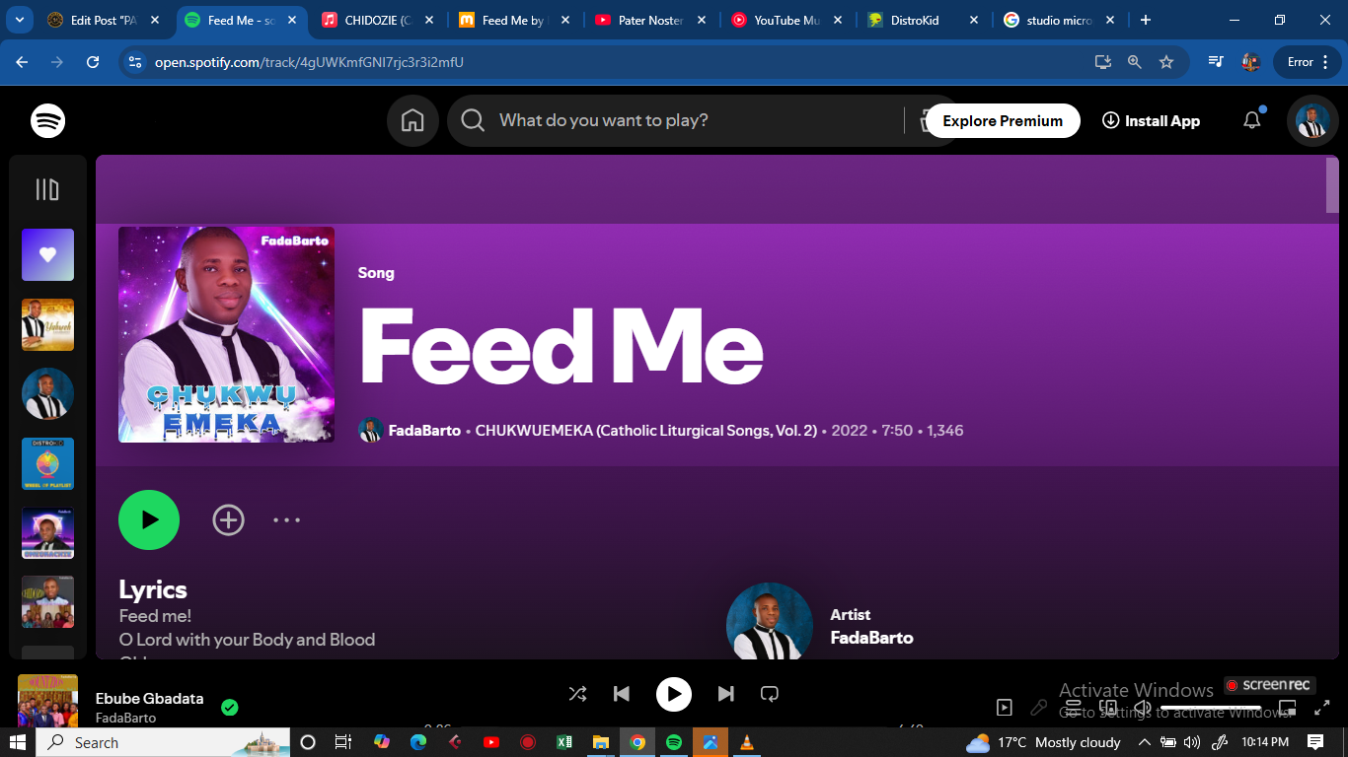Go to Spotify Home with the house icon

(x=412, y=120)
